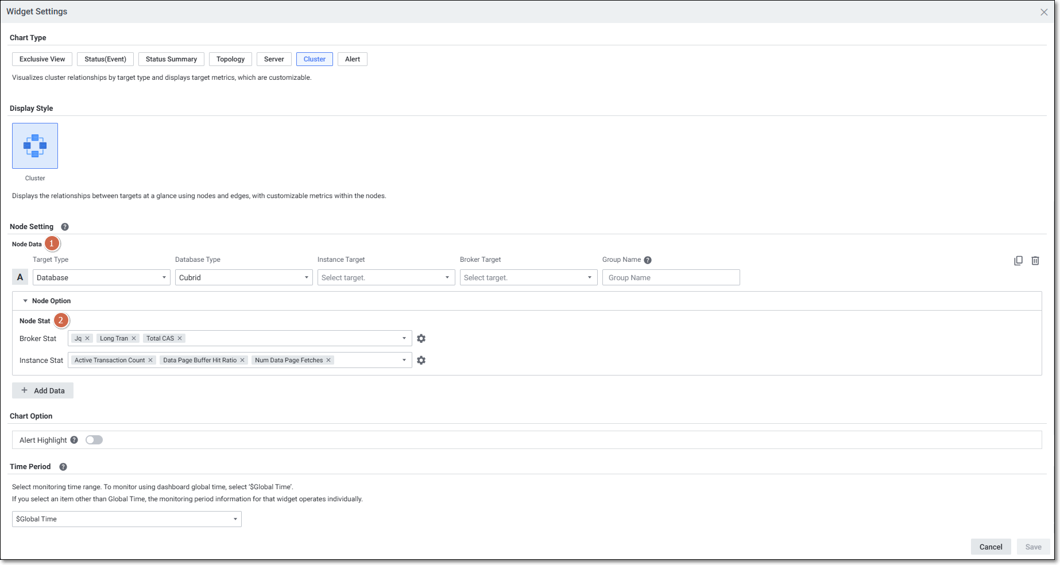Click the Cancel button
This screenshot has width=1060, height=565.
coord(991,547)
